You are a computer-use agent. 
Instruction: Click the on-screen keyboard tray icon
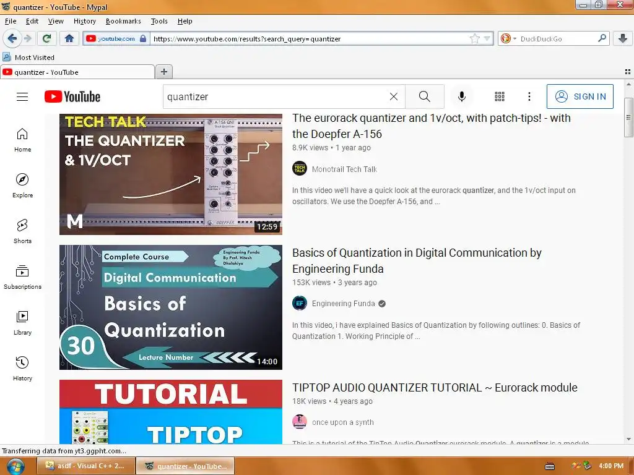(x=550, y=466)
